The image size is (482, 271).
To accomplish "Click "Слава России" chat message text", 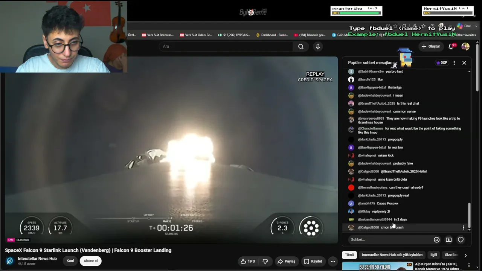I will click(387, 204).
